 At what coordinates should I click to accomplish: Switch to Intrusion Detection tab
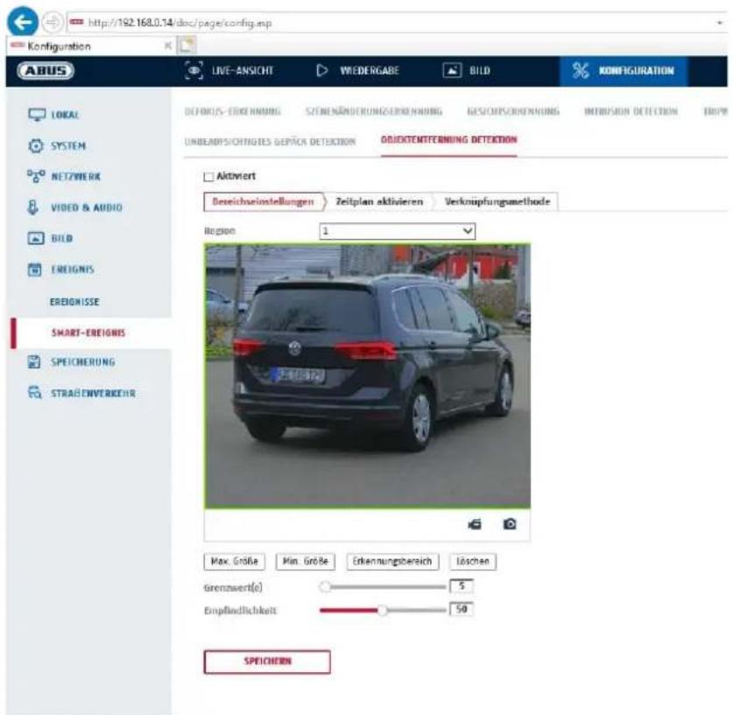pos(631,111)
